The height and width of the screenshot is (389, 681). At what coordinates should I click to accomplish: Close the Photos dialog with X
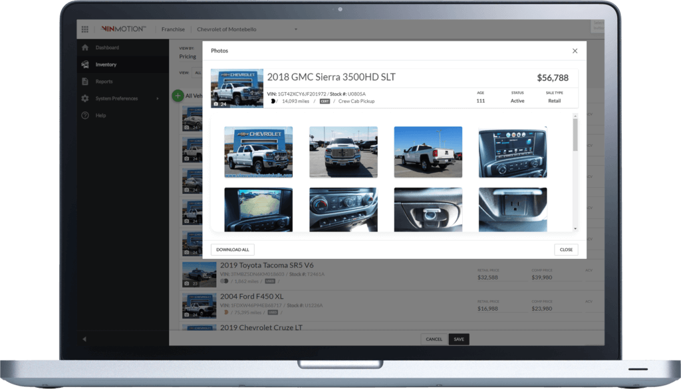pyautogui.click(x=575, y=50)
